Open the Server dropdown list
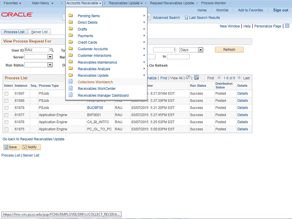 (38, 57)
